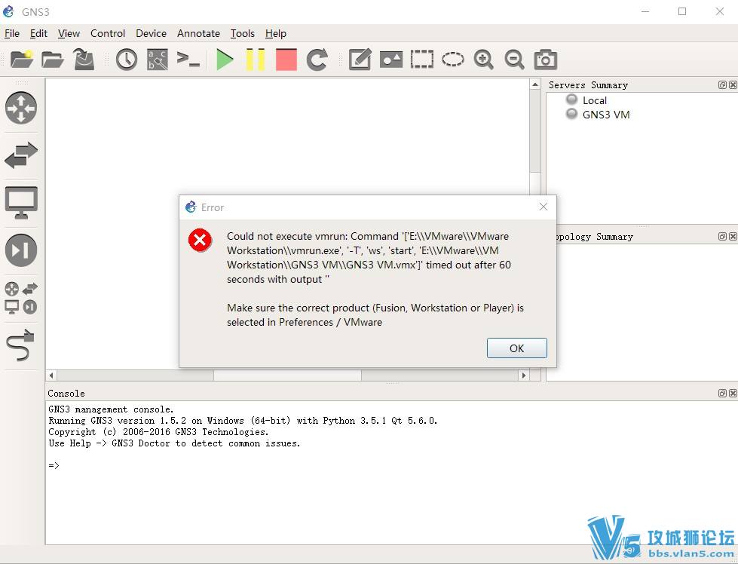Open the Annotate menu

[x=198, y=33]
